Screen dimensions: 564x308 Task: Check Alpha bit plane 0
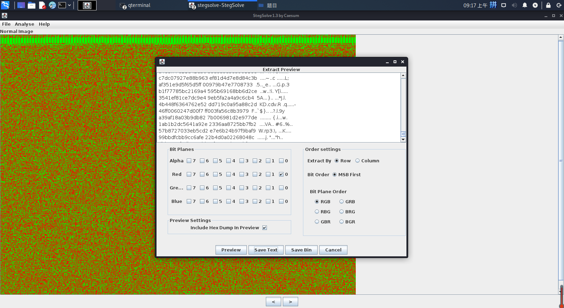pyautogui.click(x=281, y=161)
